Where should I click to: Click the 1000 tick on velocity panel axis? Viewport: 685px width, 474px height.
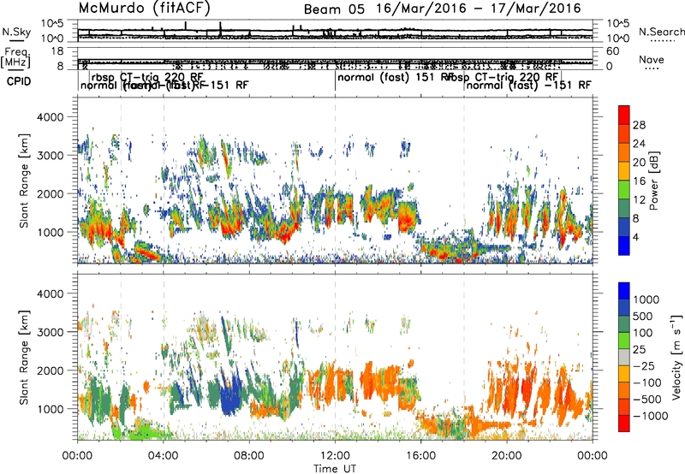click(x=51, y=409)
